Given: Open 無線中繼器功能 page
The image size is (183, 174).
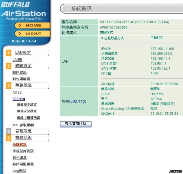Looking at the screenshot, I should tap(29, 118).
